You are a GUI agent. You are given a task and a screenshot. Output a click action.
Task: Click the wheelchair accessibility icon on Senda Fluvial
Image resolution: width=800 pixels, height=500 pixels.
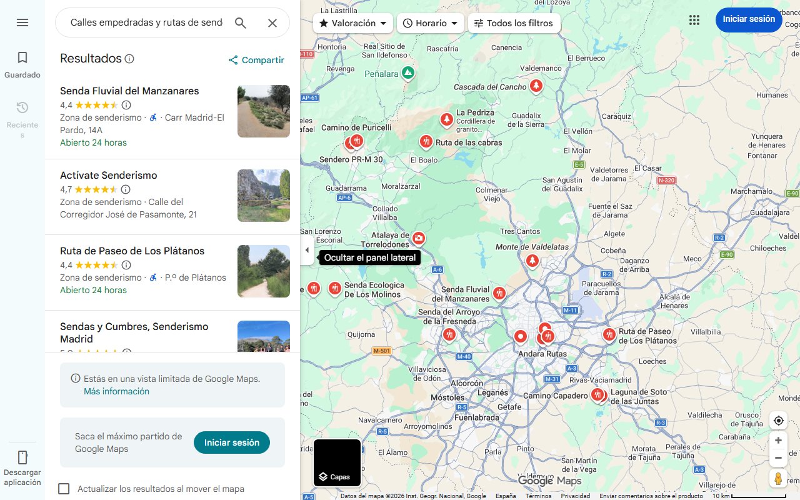tap(152, 117)
